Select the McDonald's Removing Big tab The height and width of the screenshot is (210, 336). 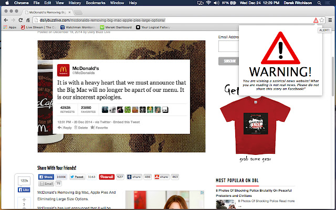click(x=48, y=13)
